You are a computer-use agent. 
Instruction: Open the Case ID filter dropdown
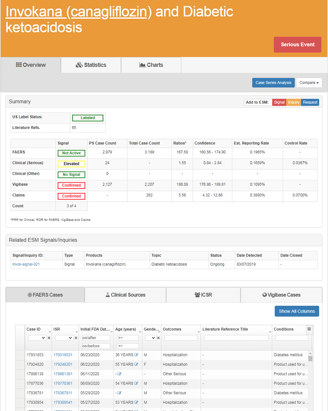tap(37, 338)
